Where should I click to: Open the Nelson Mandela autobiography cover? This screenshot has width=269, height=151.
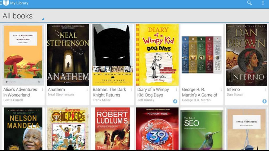point(23,129)
